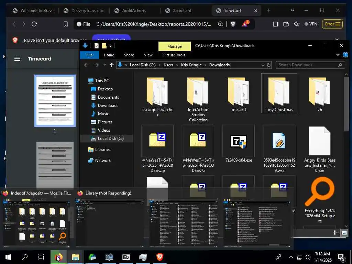352x264 pixels.
Task: Open the File ribbon tab
Action: [x=89, y=55]
